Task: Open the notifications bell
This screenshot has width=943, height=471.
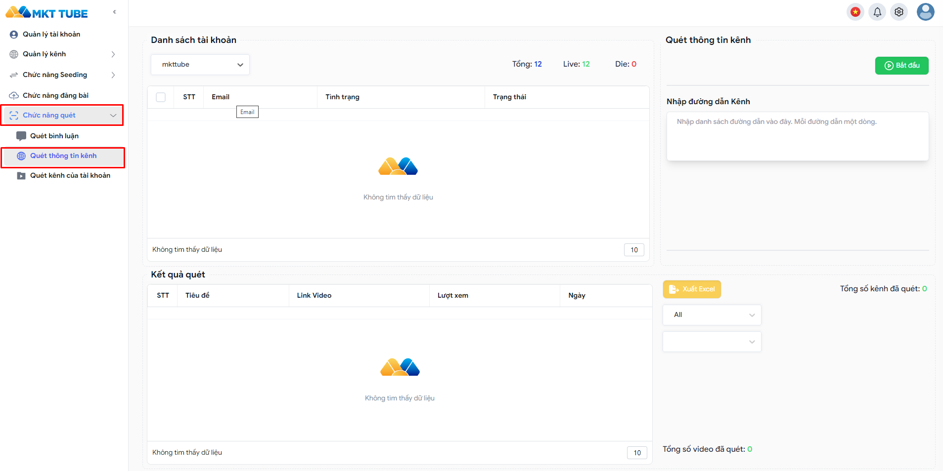Action: pyautogui.click(x=877, y=12)
